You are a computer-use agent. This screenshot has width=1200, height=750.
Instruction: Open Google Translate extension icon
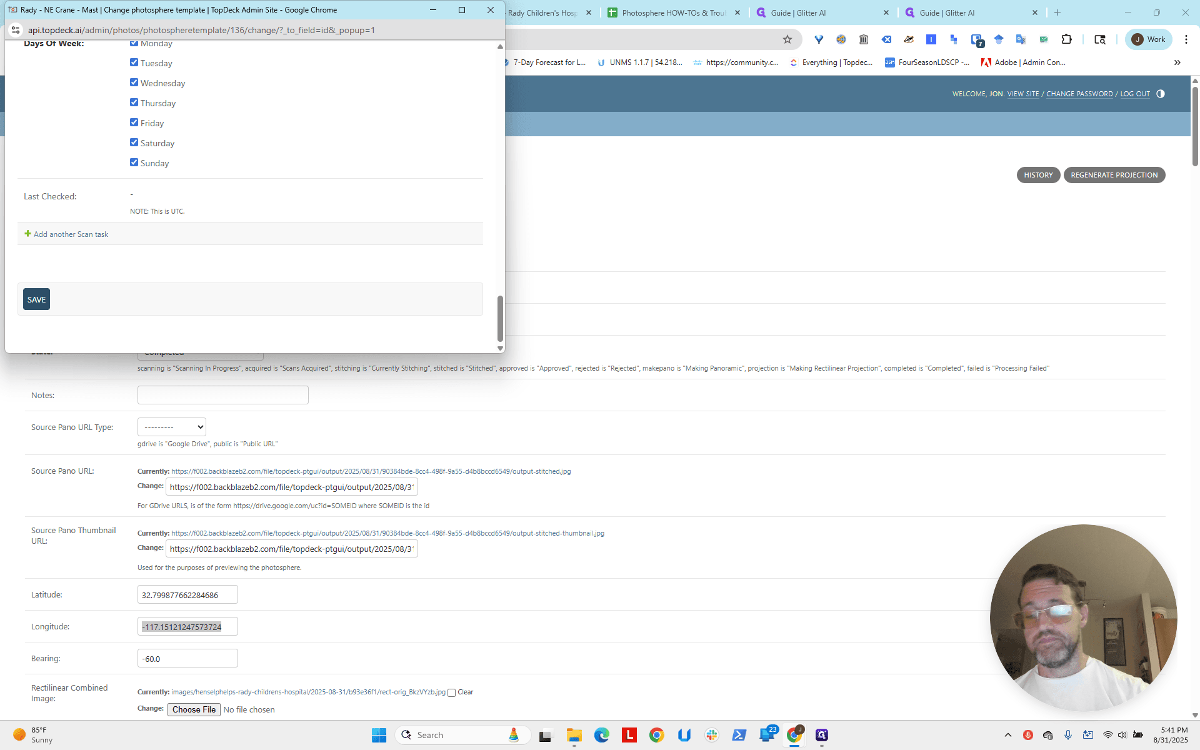1021,39
